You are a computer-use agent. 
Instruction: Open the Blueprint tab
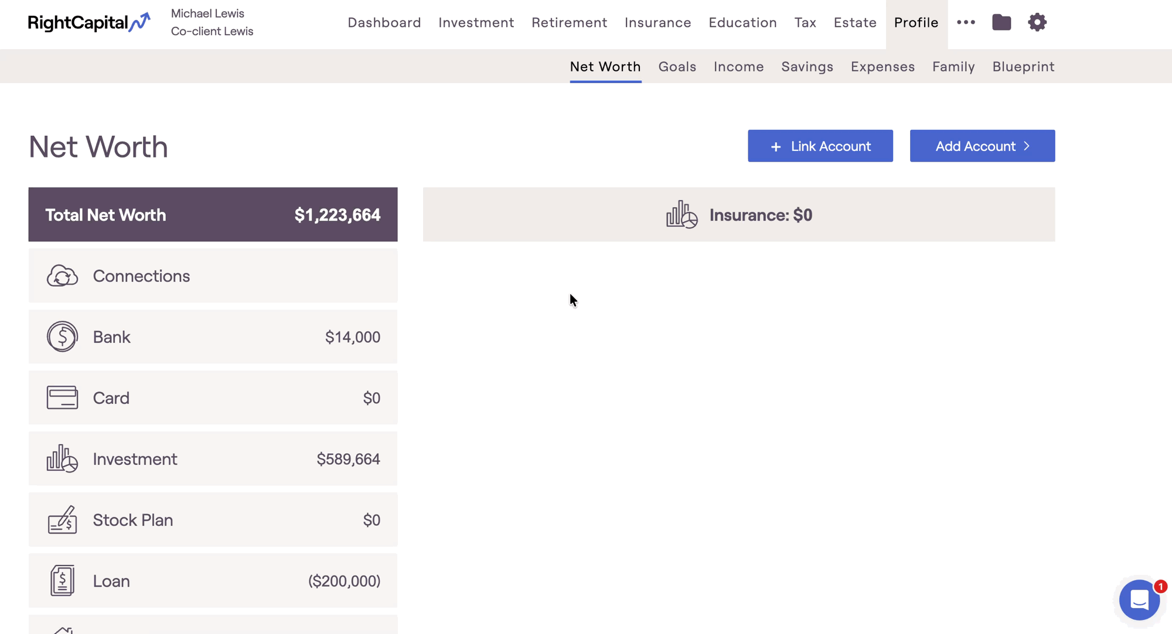point(1023,67)
